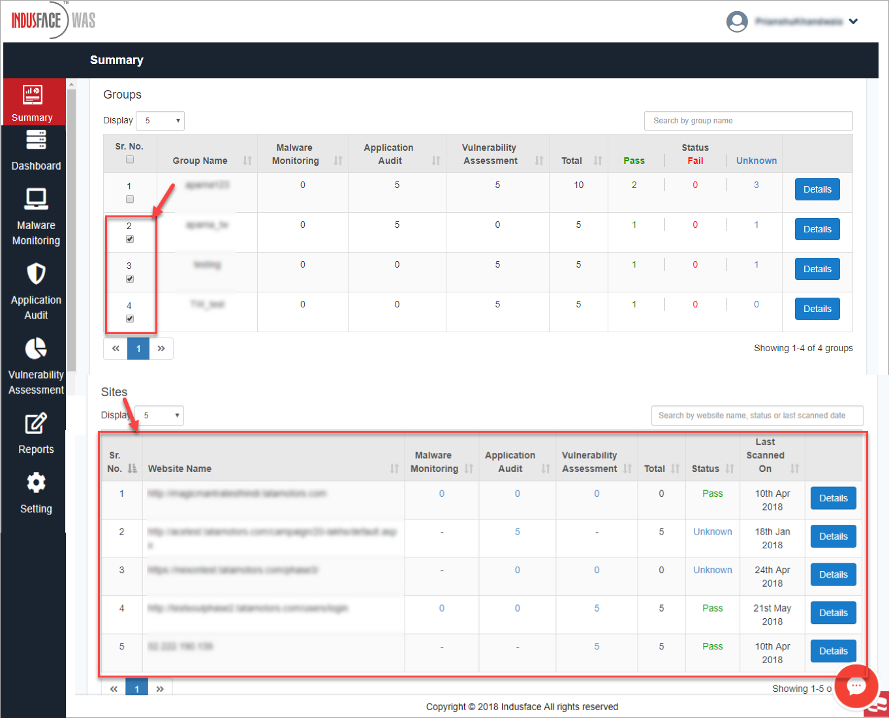Open the Malware Monitoring laptop icon
889x718 pixels.
click(x=36, y=198)
